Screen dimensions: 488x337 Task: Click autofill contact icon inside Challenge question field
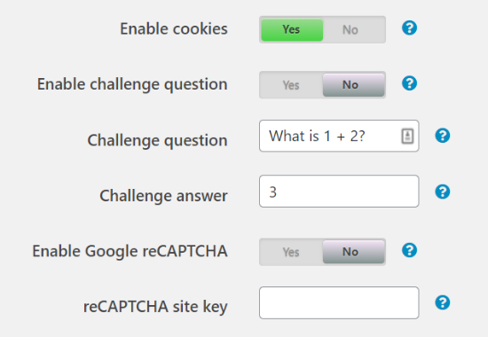pyautogui.click(x=407, y=136)
